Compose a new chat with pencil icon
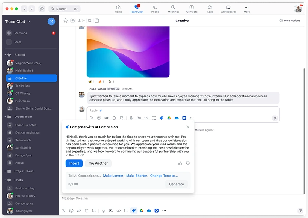This screenshot has height=218, width=308. pyautogui.click(x=51, y=21)
